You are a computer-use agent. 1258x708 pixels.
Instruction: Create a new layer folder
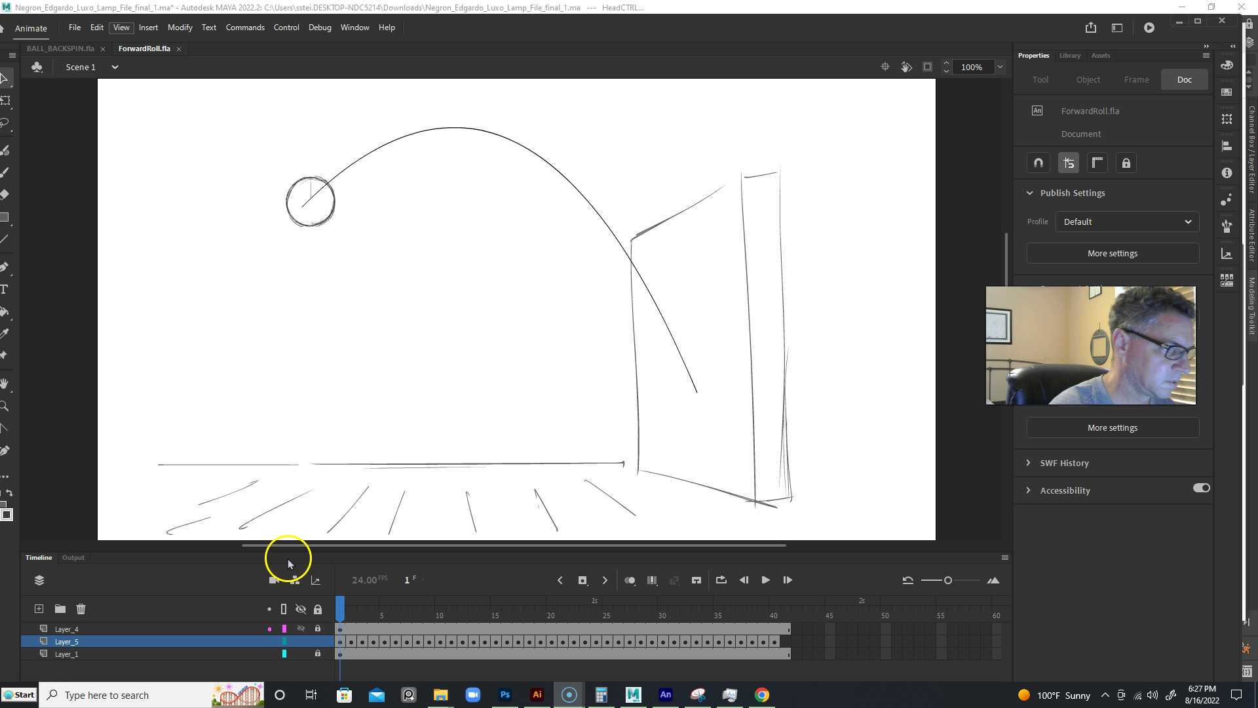point(60,609)
